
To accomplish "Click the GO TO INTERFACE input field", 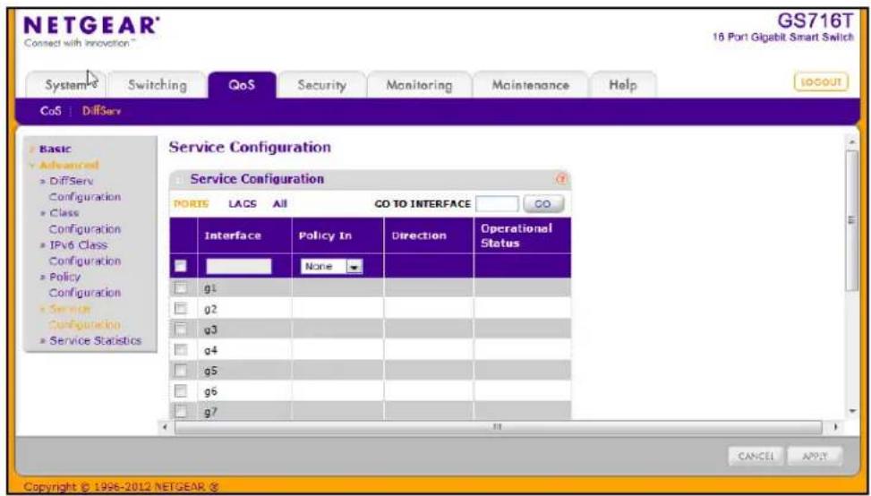I will (497, 204).
